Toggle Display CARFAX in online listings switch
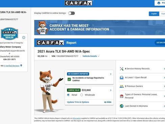The height and width of the screenshot is (124, 165). (71, 13)
